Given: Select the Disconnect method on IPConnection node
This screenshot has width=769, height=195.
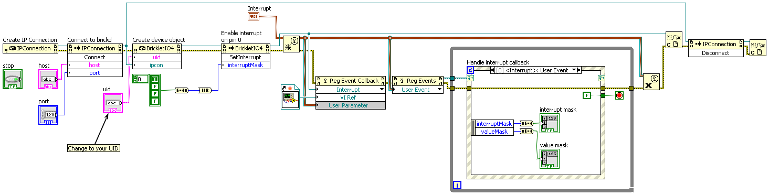Looking at the screenshot, I should pos(716,53).
